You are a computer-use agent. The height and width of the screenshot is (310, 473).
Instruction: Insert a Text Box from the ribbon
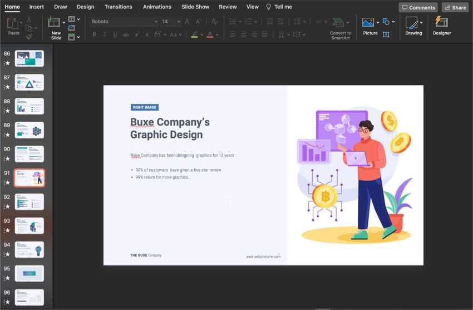point(386,34)
